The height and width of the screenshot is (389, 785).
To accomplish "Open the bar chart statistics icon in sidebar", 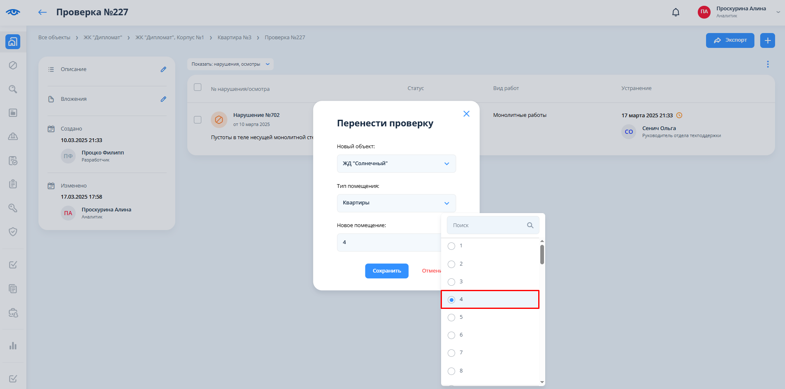I will point(13,346).
